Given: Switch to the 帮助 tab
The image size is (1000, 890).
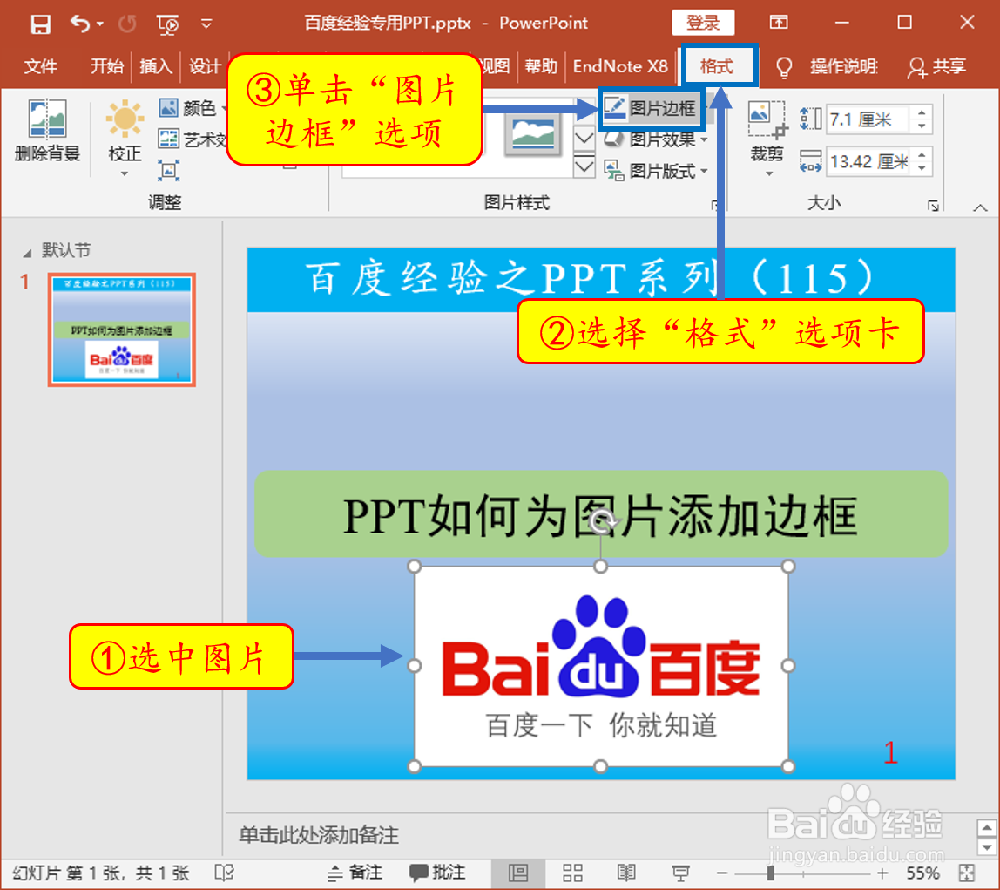Looking at the screenshot, I should (x=541, y=66).
